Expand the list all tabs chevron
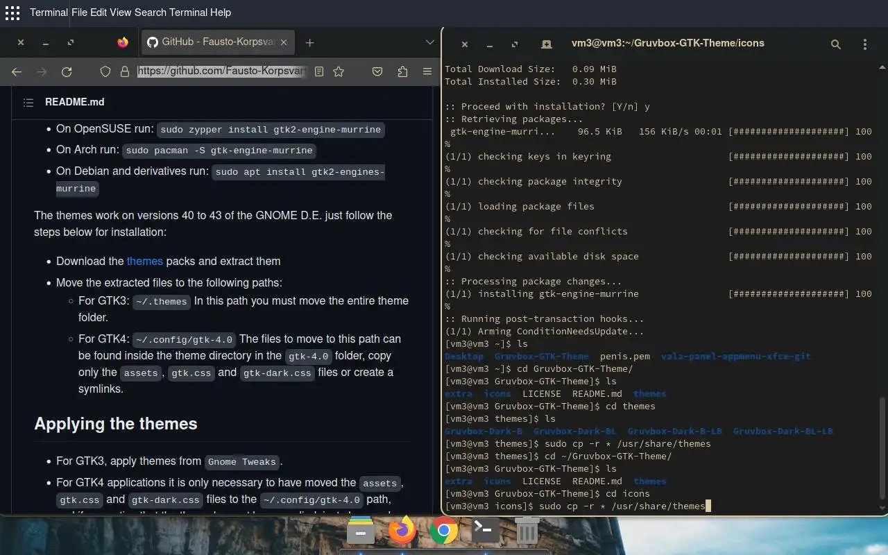This screenshot has height=555, width=888. (429, 42)
